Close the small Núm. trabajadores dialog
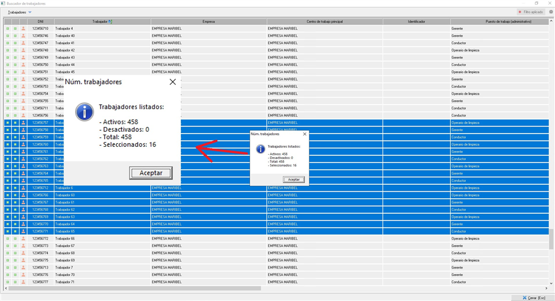Viewport: 555px width, 301px height. 305,134
